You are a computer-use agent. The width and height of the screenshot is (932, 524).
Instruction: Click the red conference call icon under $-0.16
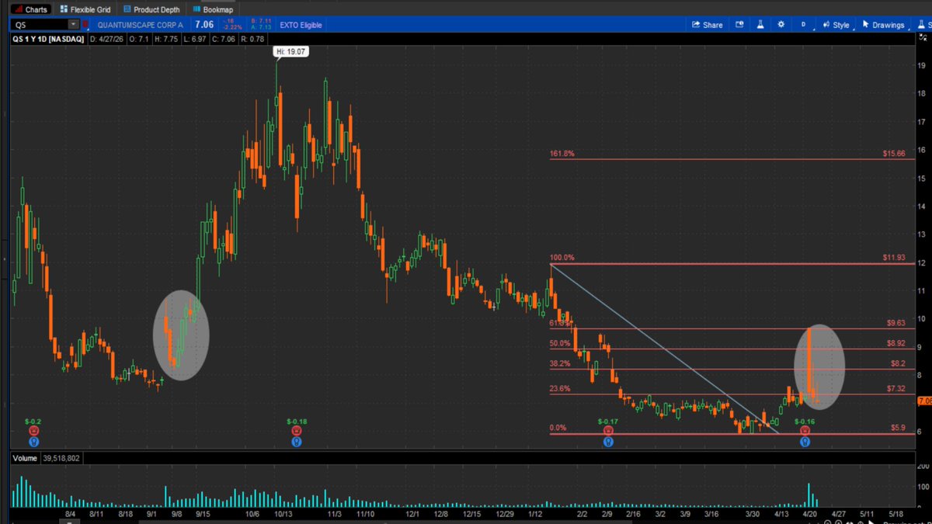pos(805,430)
